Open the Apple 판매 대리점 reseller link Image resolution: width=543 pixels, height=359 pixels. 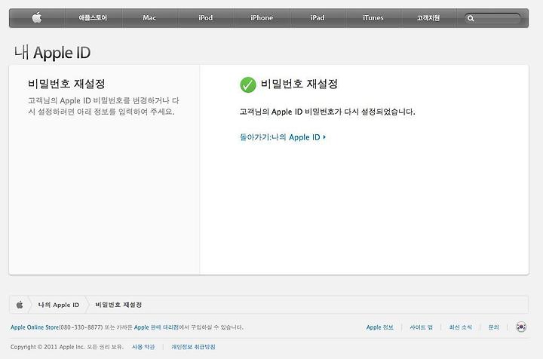156,327
